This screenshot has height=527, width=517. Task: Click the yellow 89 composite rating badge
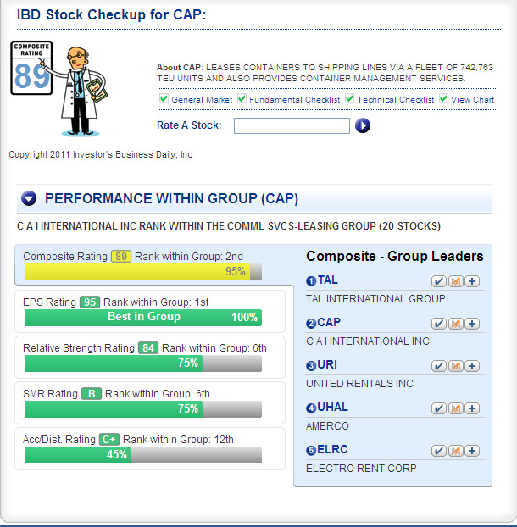121,257
